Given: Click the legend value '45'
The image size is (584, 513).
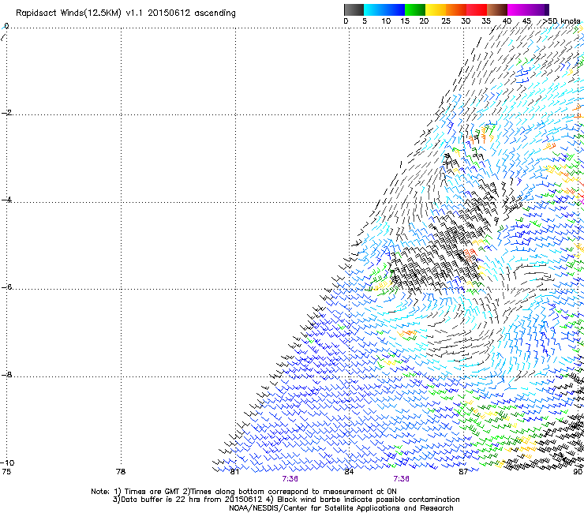Looking at the screenshot, I should 526,21.
